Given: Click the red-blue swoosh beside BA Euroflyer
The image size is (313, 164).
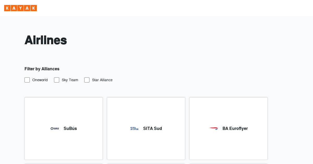Looking at the screenshot, I should (x=214, y=128).
